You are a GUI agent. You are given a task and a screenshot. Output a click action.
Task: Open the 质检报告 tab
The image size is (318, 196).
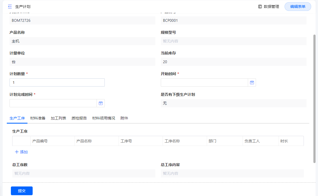pyautogui.click(x=79, y=118)
